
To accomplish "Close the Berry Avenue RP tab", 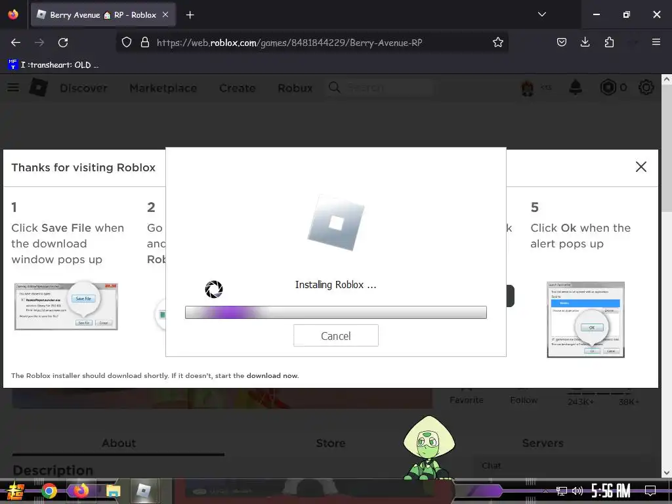I will [165, 14].
